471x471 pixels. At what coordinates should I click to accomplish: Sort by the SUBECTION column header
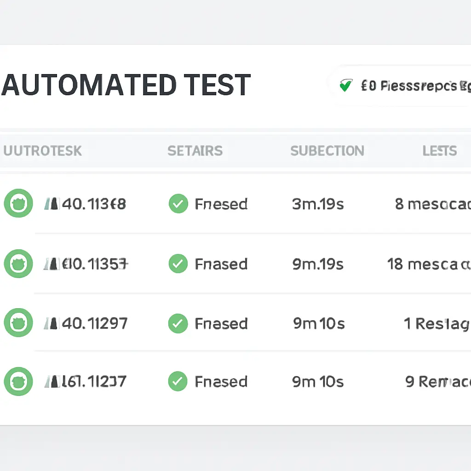(x=327, y=151)
